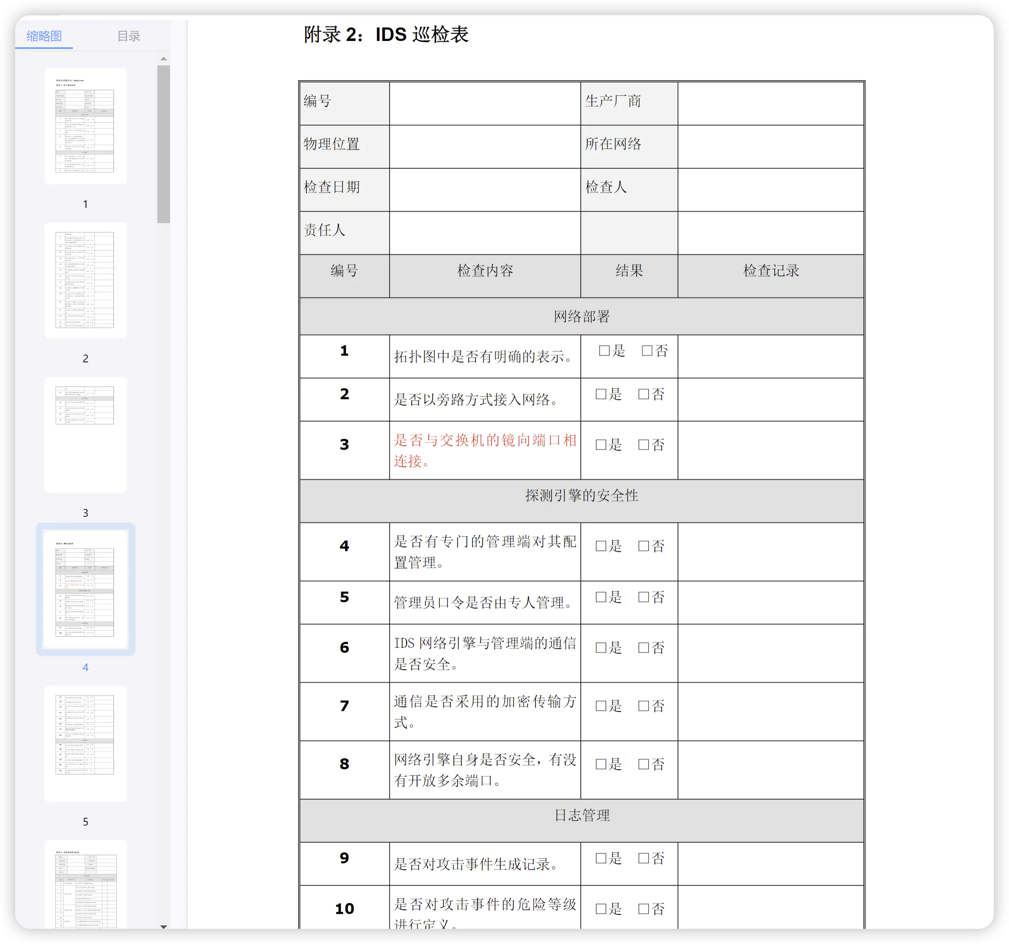This screenshot has height=944, width=1009.
Task: Check 是 for row 6 IDS 网络引擎 item
Action: coord(601,647)
